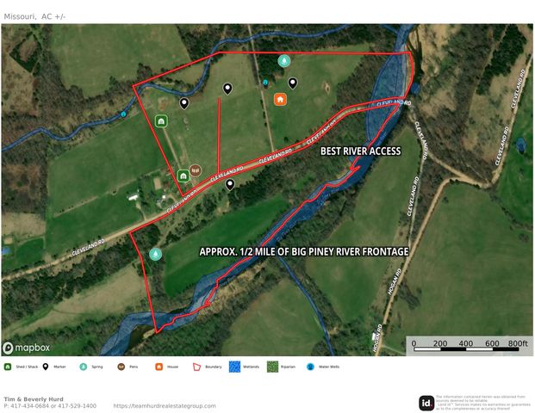This screenshot has height=413, width=535.
Task: Click the Wetlands swatch in the legend
Action: pyautogui.click(x=234, y=367)
